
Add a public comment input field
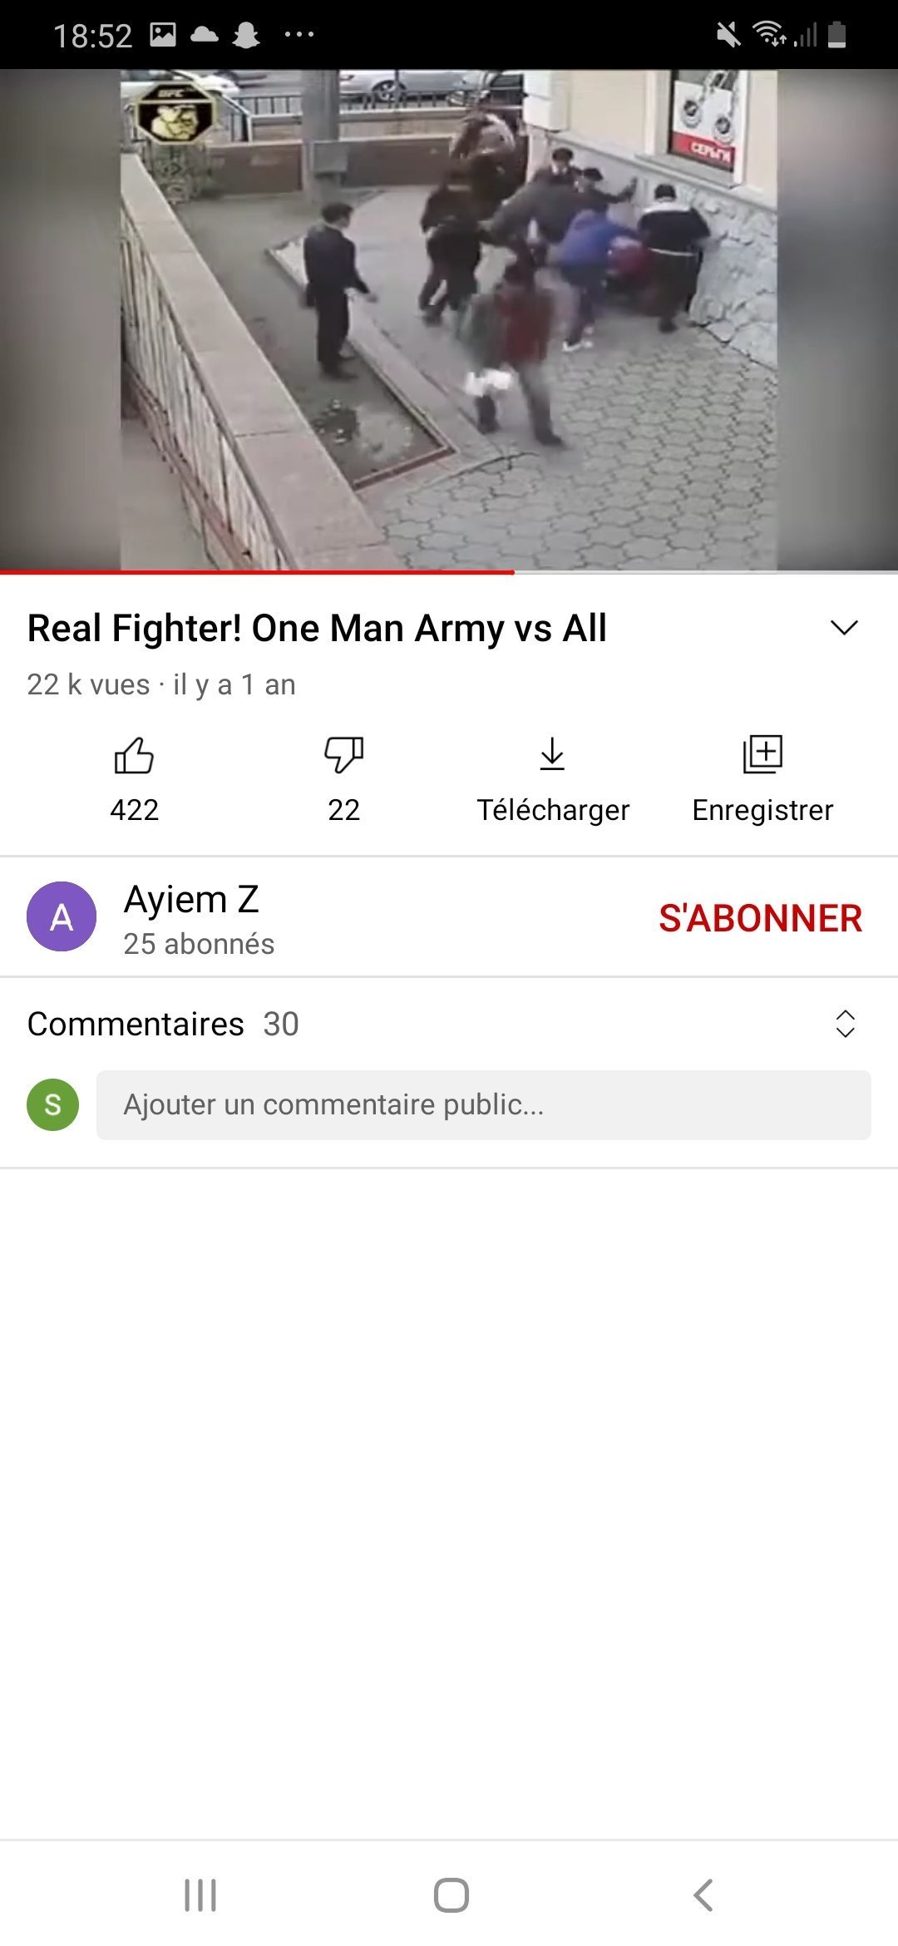[x=484, y=1104]
